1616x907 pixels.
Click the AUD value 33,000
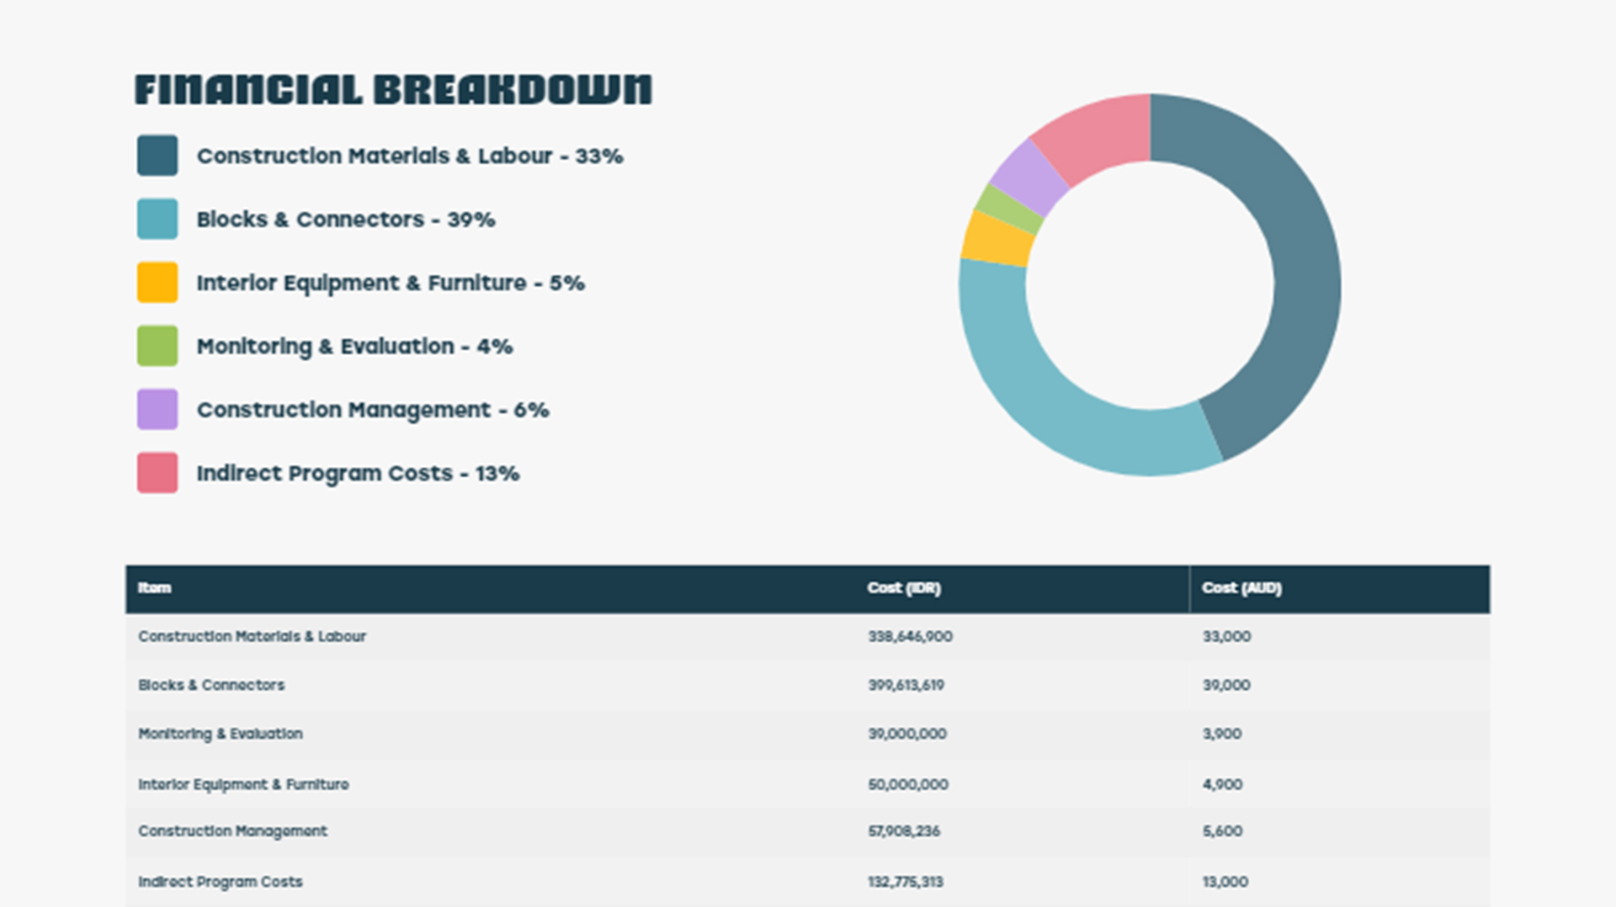(1226, 637)
